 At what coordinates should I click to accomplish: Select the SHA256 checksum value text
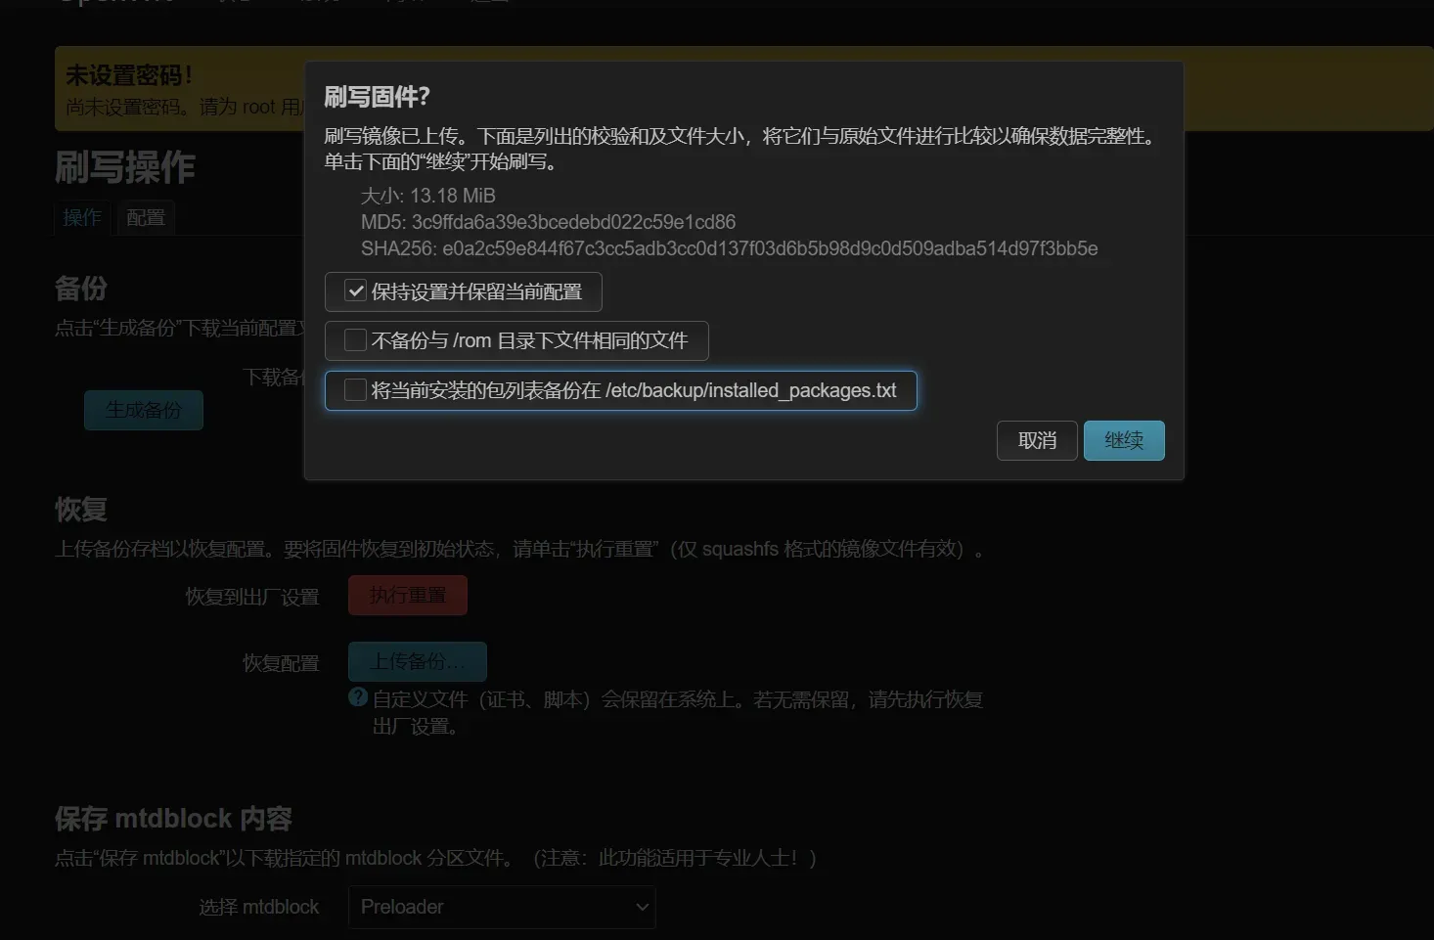[x=770, y=248]
